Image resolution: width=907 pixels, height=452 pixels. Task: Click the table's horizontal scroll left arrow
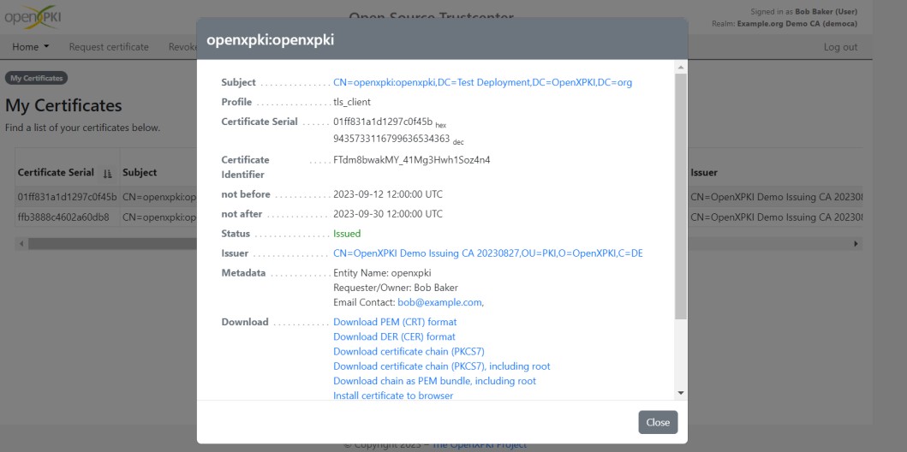coord(22,244)
